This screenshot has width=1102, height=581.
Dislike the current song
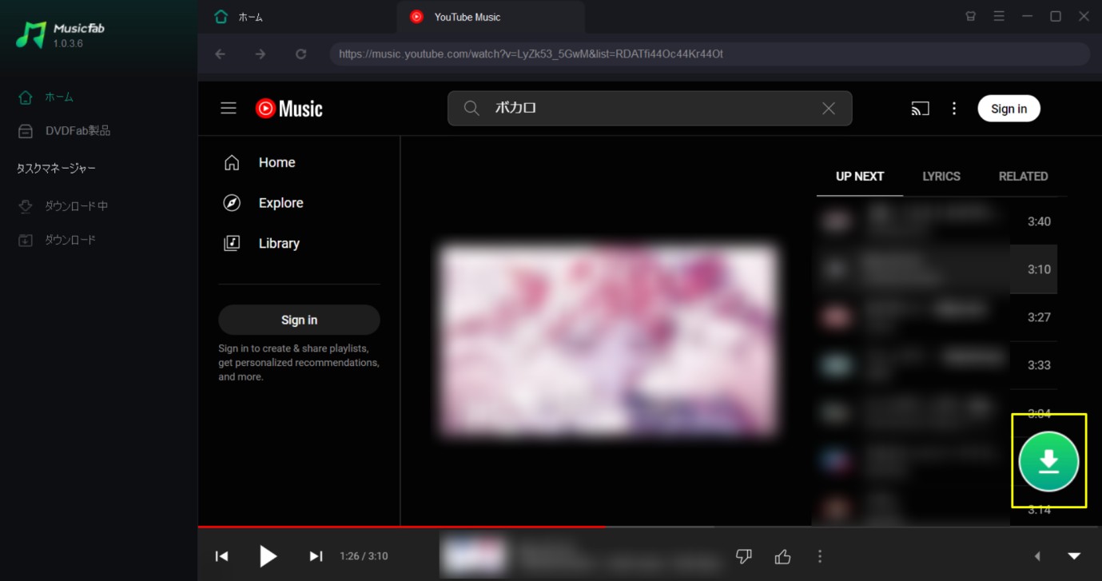744,556
